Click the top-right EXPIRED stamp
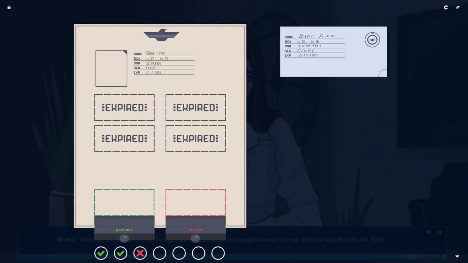This screenshot has width=468, height=263. pos(196,108)
